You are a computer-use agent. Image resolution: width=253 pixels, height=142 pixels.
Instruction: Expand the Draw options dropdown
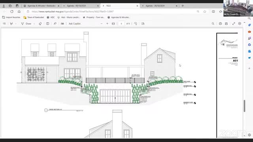coord(34,24)
